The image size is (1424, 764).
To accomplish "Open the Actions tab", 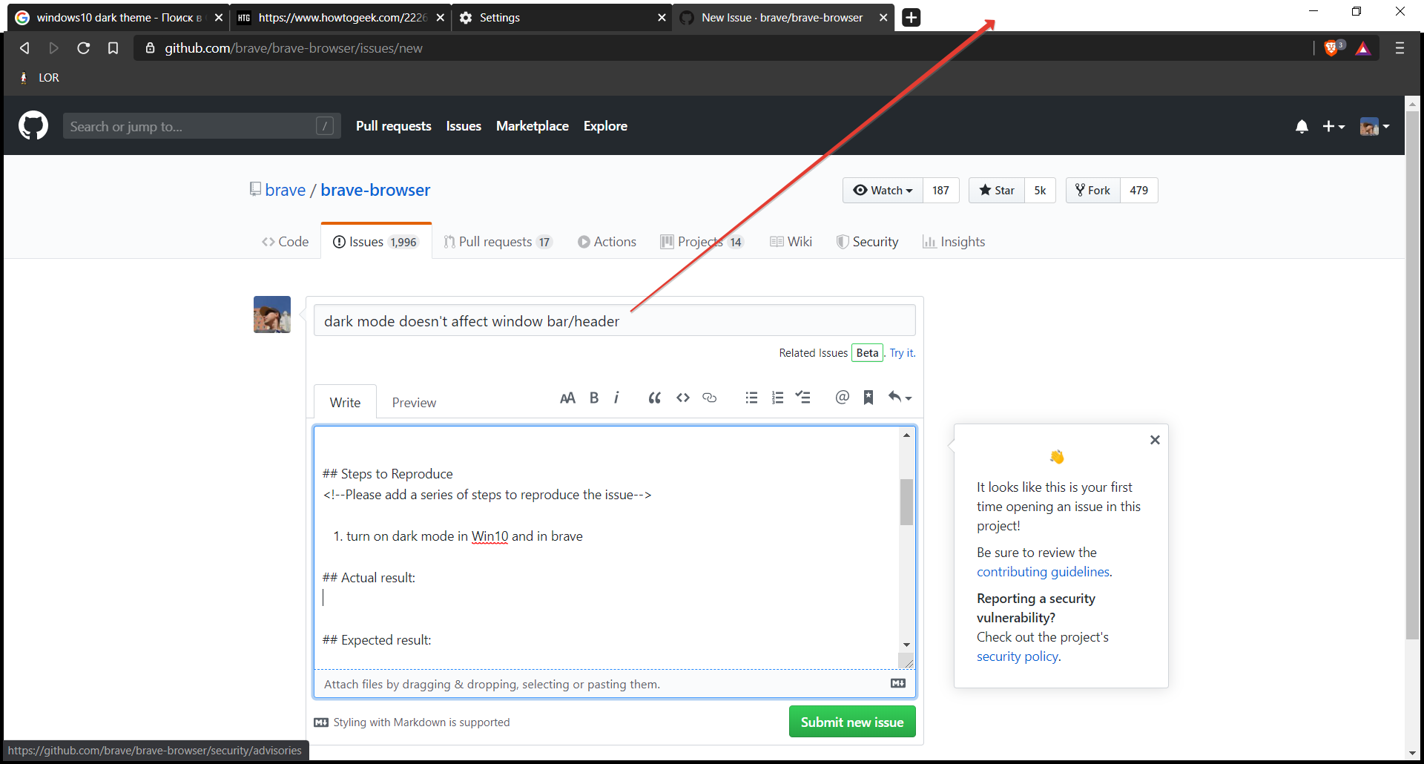I will click(x=607, y=242).
